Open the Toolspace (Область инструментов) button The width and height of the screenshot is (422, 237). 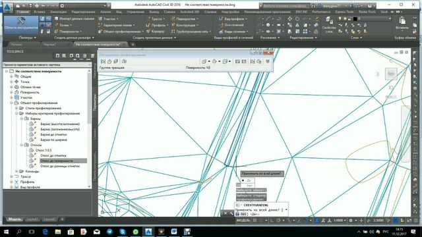[x=21, y=24]
